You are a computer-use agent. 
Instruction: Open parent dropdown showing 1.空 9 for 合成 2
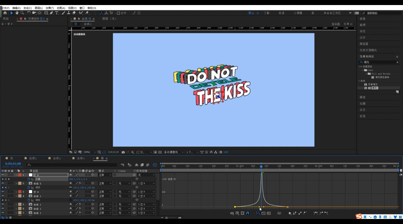pos(146,183)
